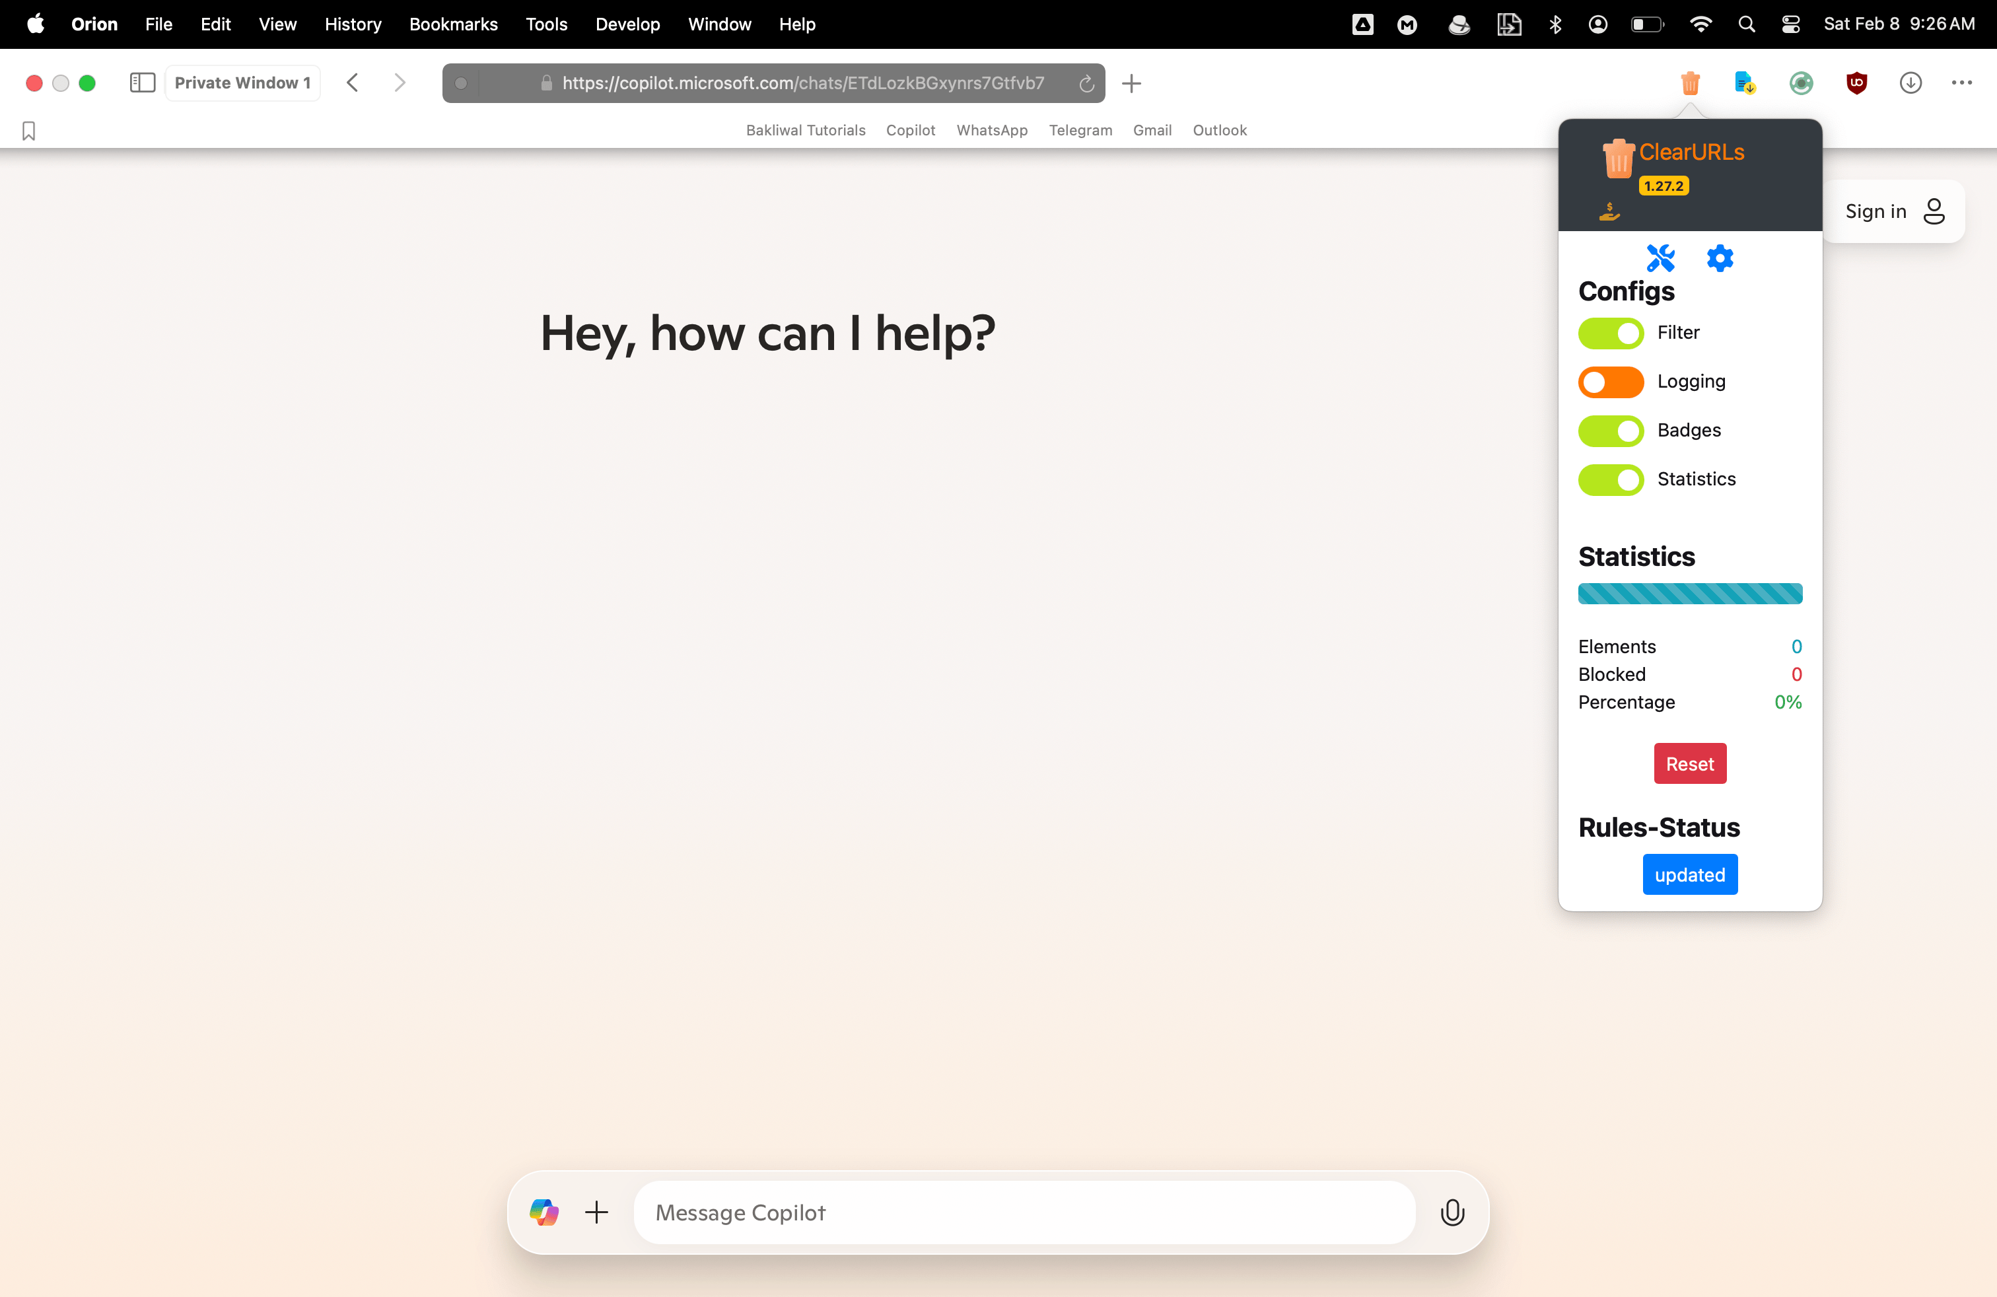Image resolution: width=1997 pixels, height=1297 pixels.
Task: Click the blue document-download extension icon
Action: [1745, 83]
